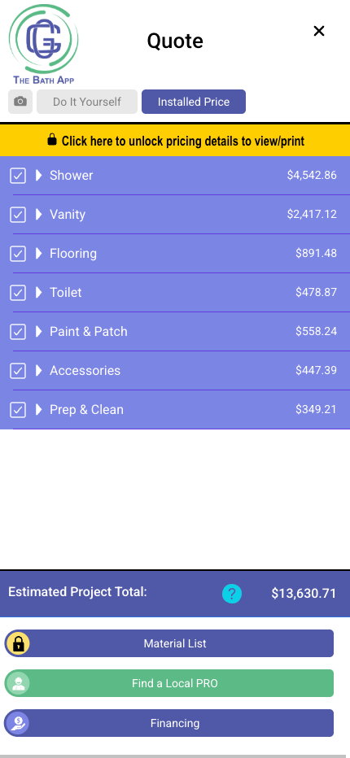Click The Bath App logo

point(44,45)
